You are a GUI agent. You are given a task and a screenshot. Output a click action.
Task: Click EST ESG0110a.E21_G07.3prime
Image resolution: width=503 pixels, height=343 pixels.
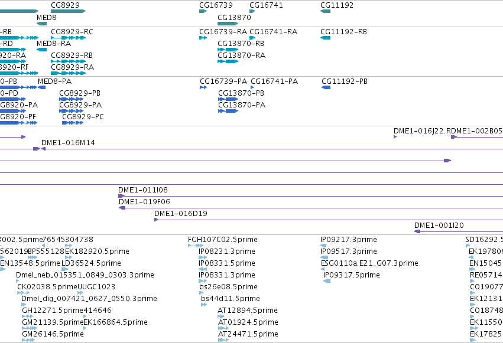pyautogui.click(x=323, y=269)
